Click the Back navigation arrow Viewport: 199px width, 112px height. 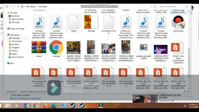pos(7,6)
